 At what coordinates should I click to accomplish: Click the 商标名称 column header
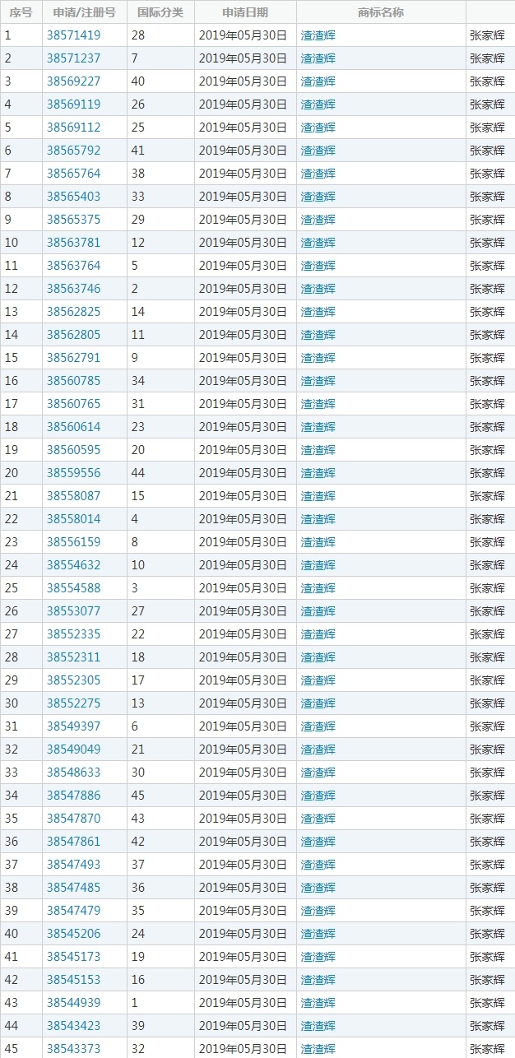pyautogui.click(x=381, y=12)
